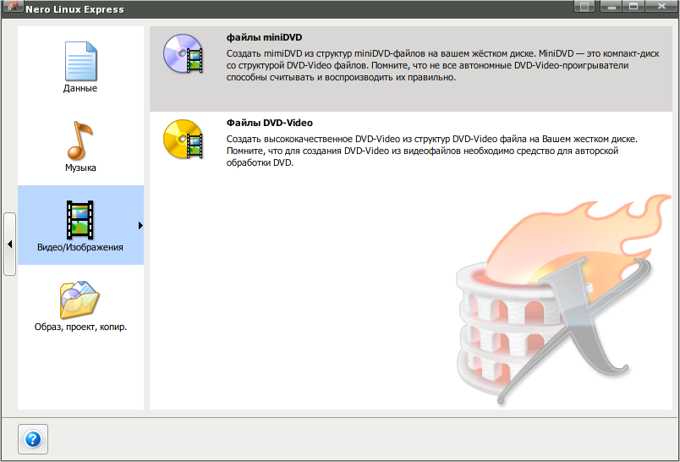This screenshot has height=462, width=680.
Task: Maximize the Nero Linux Express window
Action: (x=633, y=6)
